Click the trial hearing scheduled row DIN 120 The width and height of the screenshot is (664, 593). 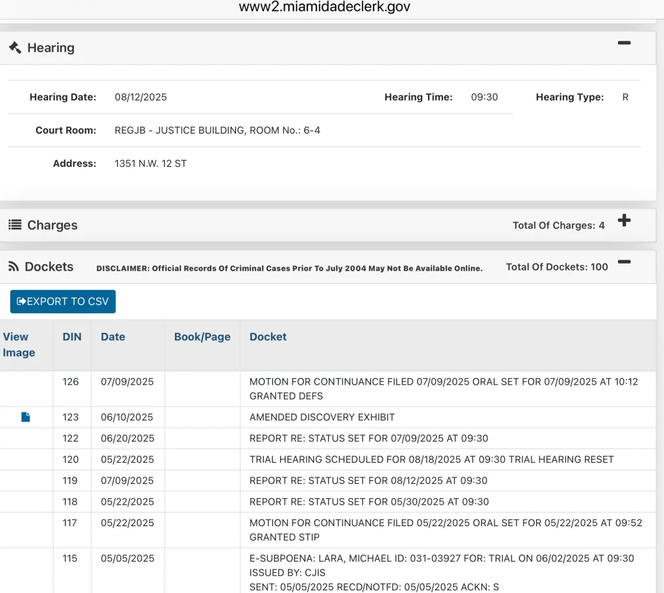point(431,459)
